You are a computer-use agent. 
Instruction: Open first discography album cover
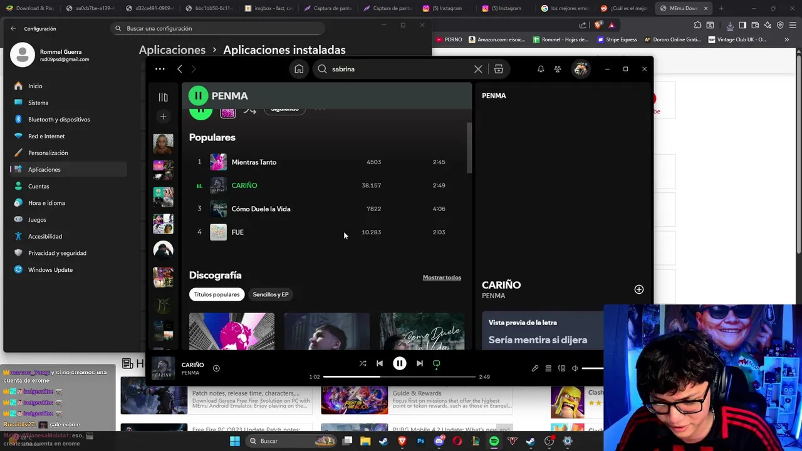click(x=232, y=331)
